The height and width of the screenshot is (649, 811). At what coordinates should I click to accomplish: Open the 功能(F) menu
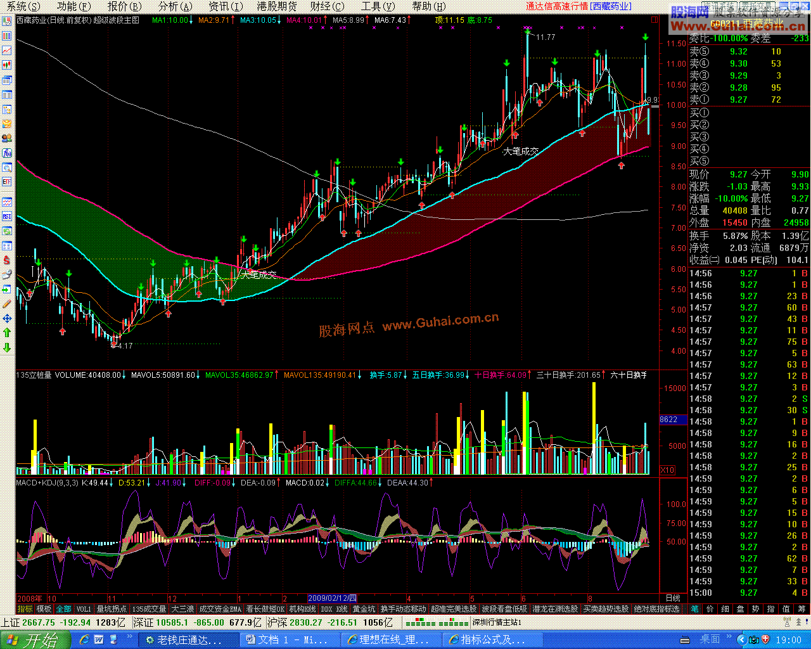[x=73, y=6]
